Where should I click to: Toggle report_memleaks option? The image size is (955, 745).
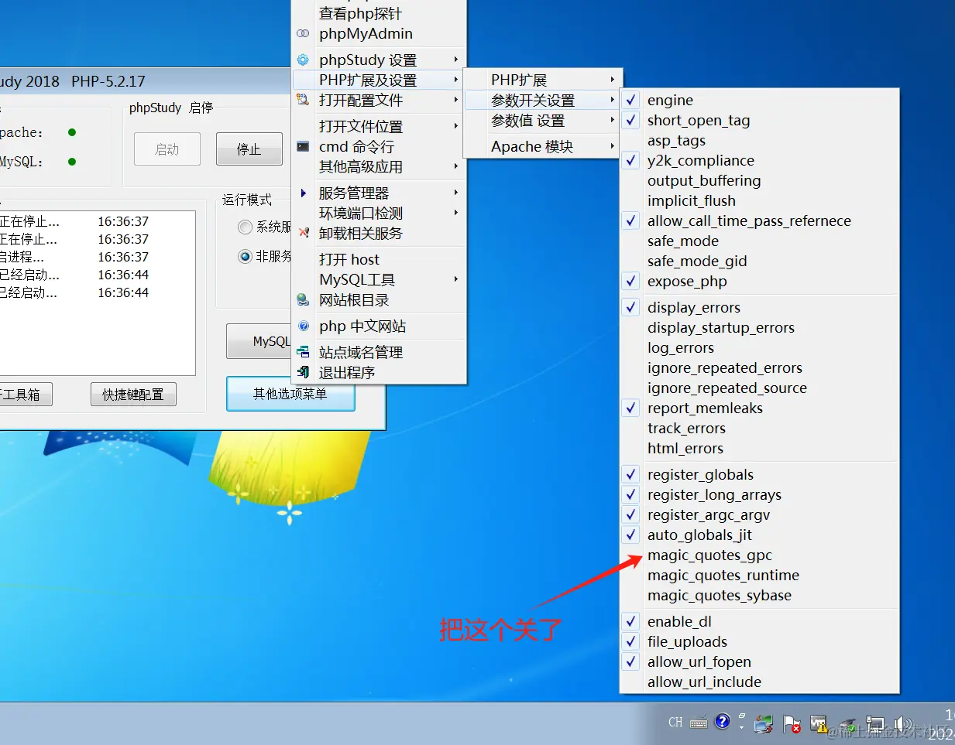(x=760, y=408)
